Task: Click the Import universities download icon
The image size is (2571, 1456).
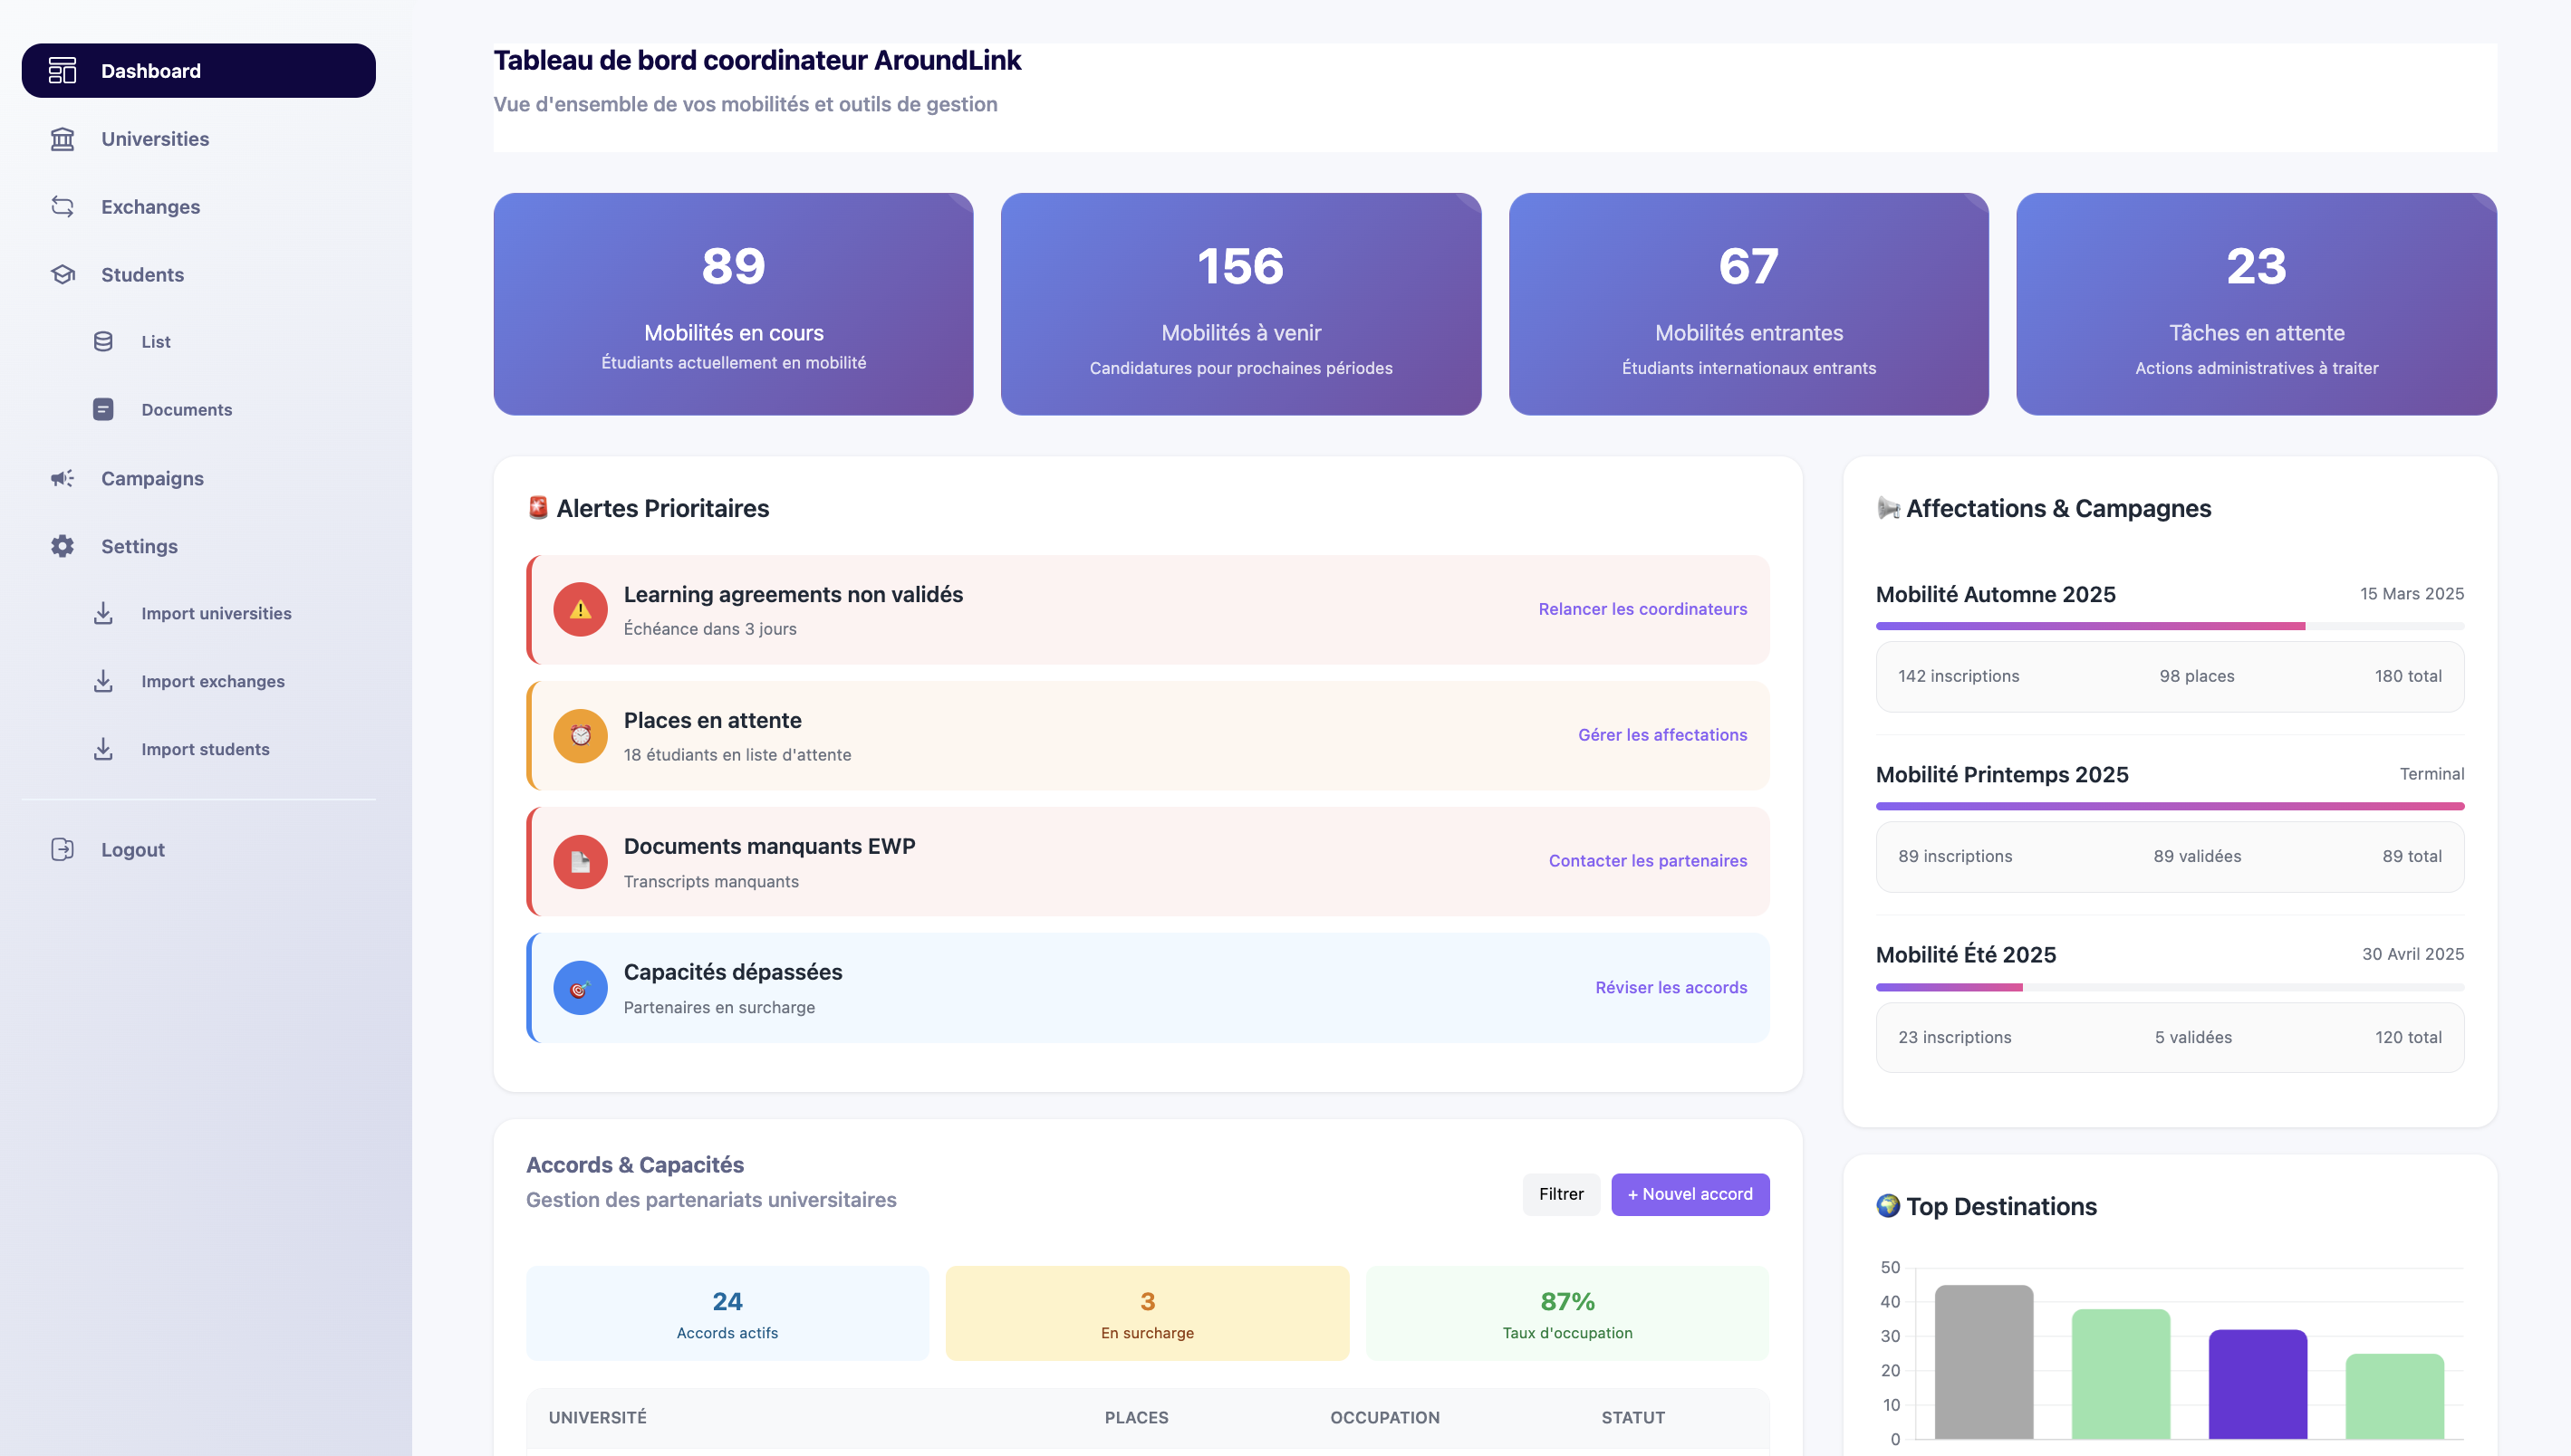Action: point(103,614)
